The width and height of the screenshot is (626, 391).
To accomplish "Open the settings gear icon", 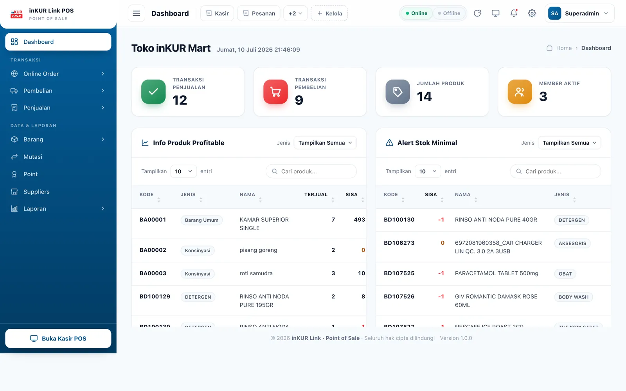I will click(x=532, y=13).
